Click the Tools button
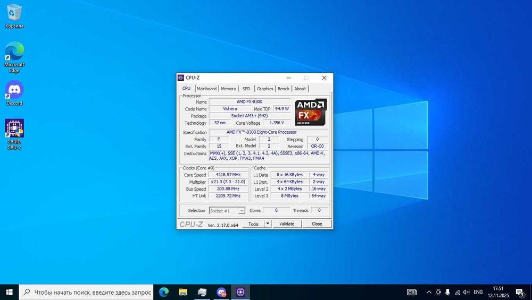532x300 pixels. 253,224
